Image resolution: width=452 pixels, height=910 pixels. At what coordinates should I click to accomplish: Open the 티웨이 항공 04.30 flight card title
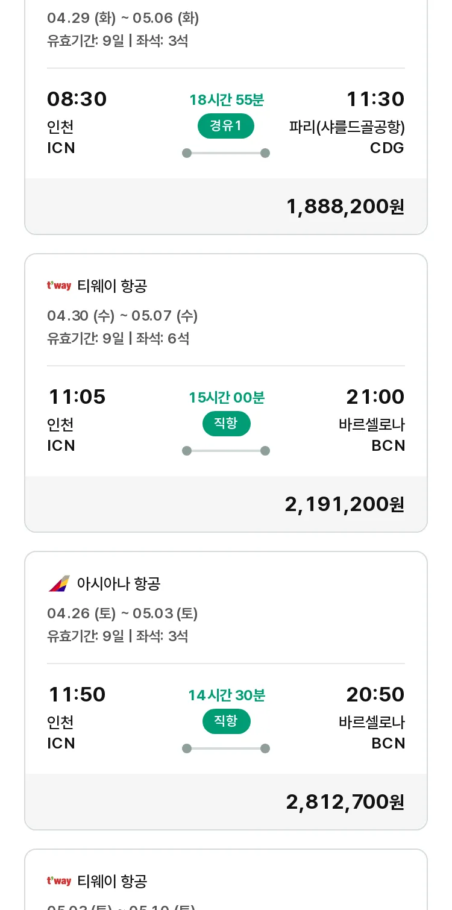point(112,286)
